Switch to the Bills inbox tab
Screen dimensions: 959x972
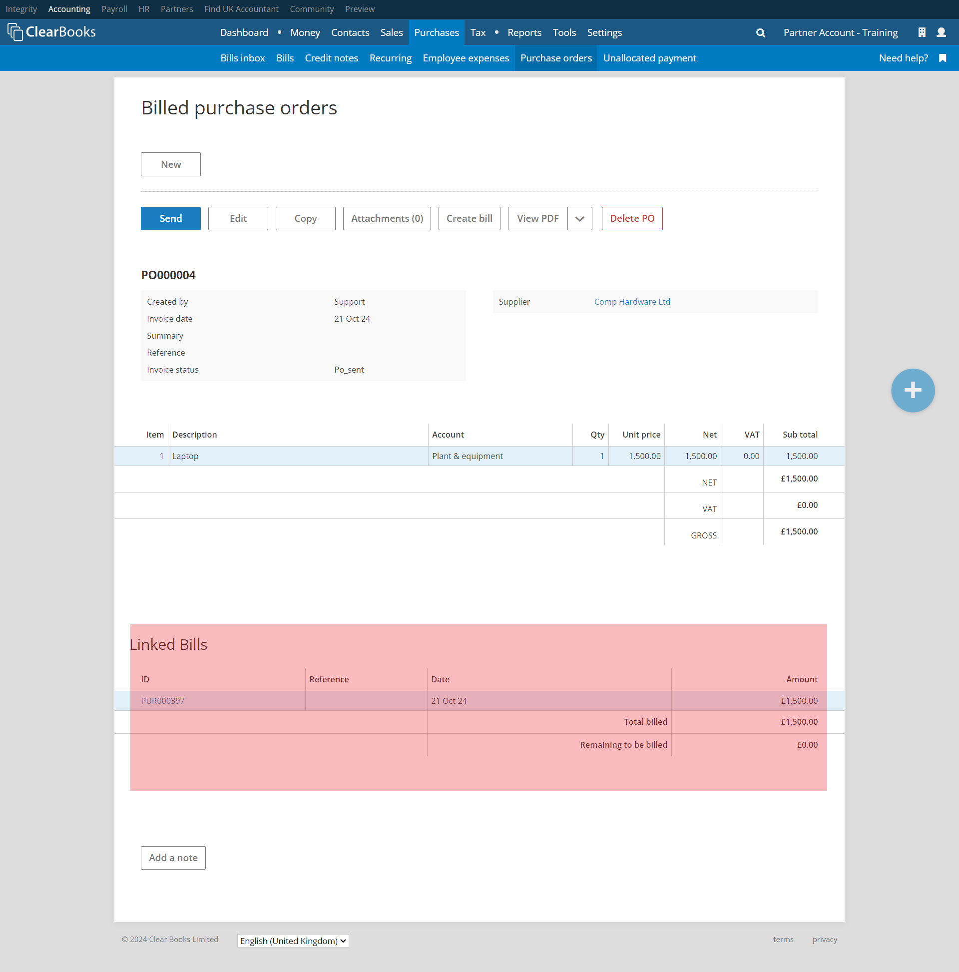pyautogui.click(x=243, y=58)
